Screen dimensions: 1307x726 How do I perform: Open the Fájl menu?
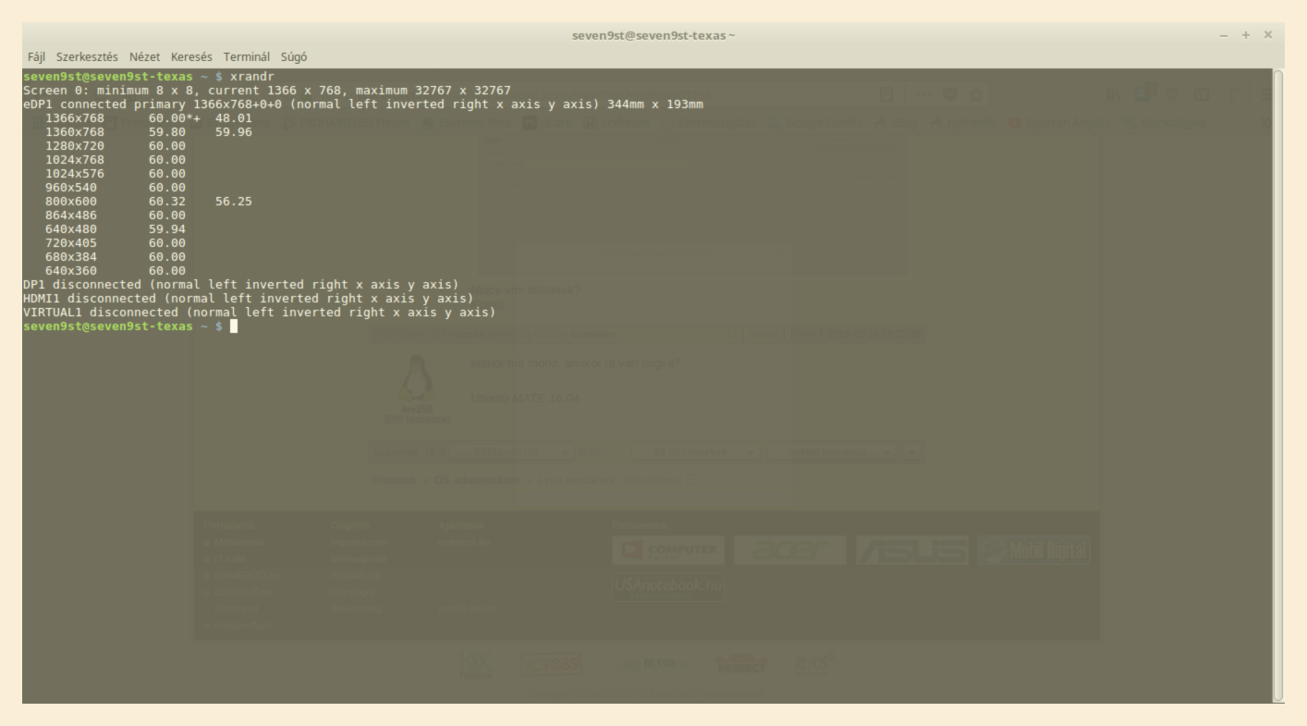click(x=36, y=56)
